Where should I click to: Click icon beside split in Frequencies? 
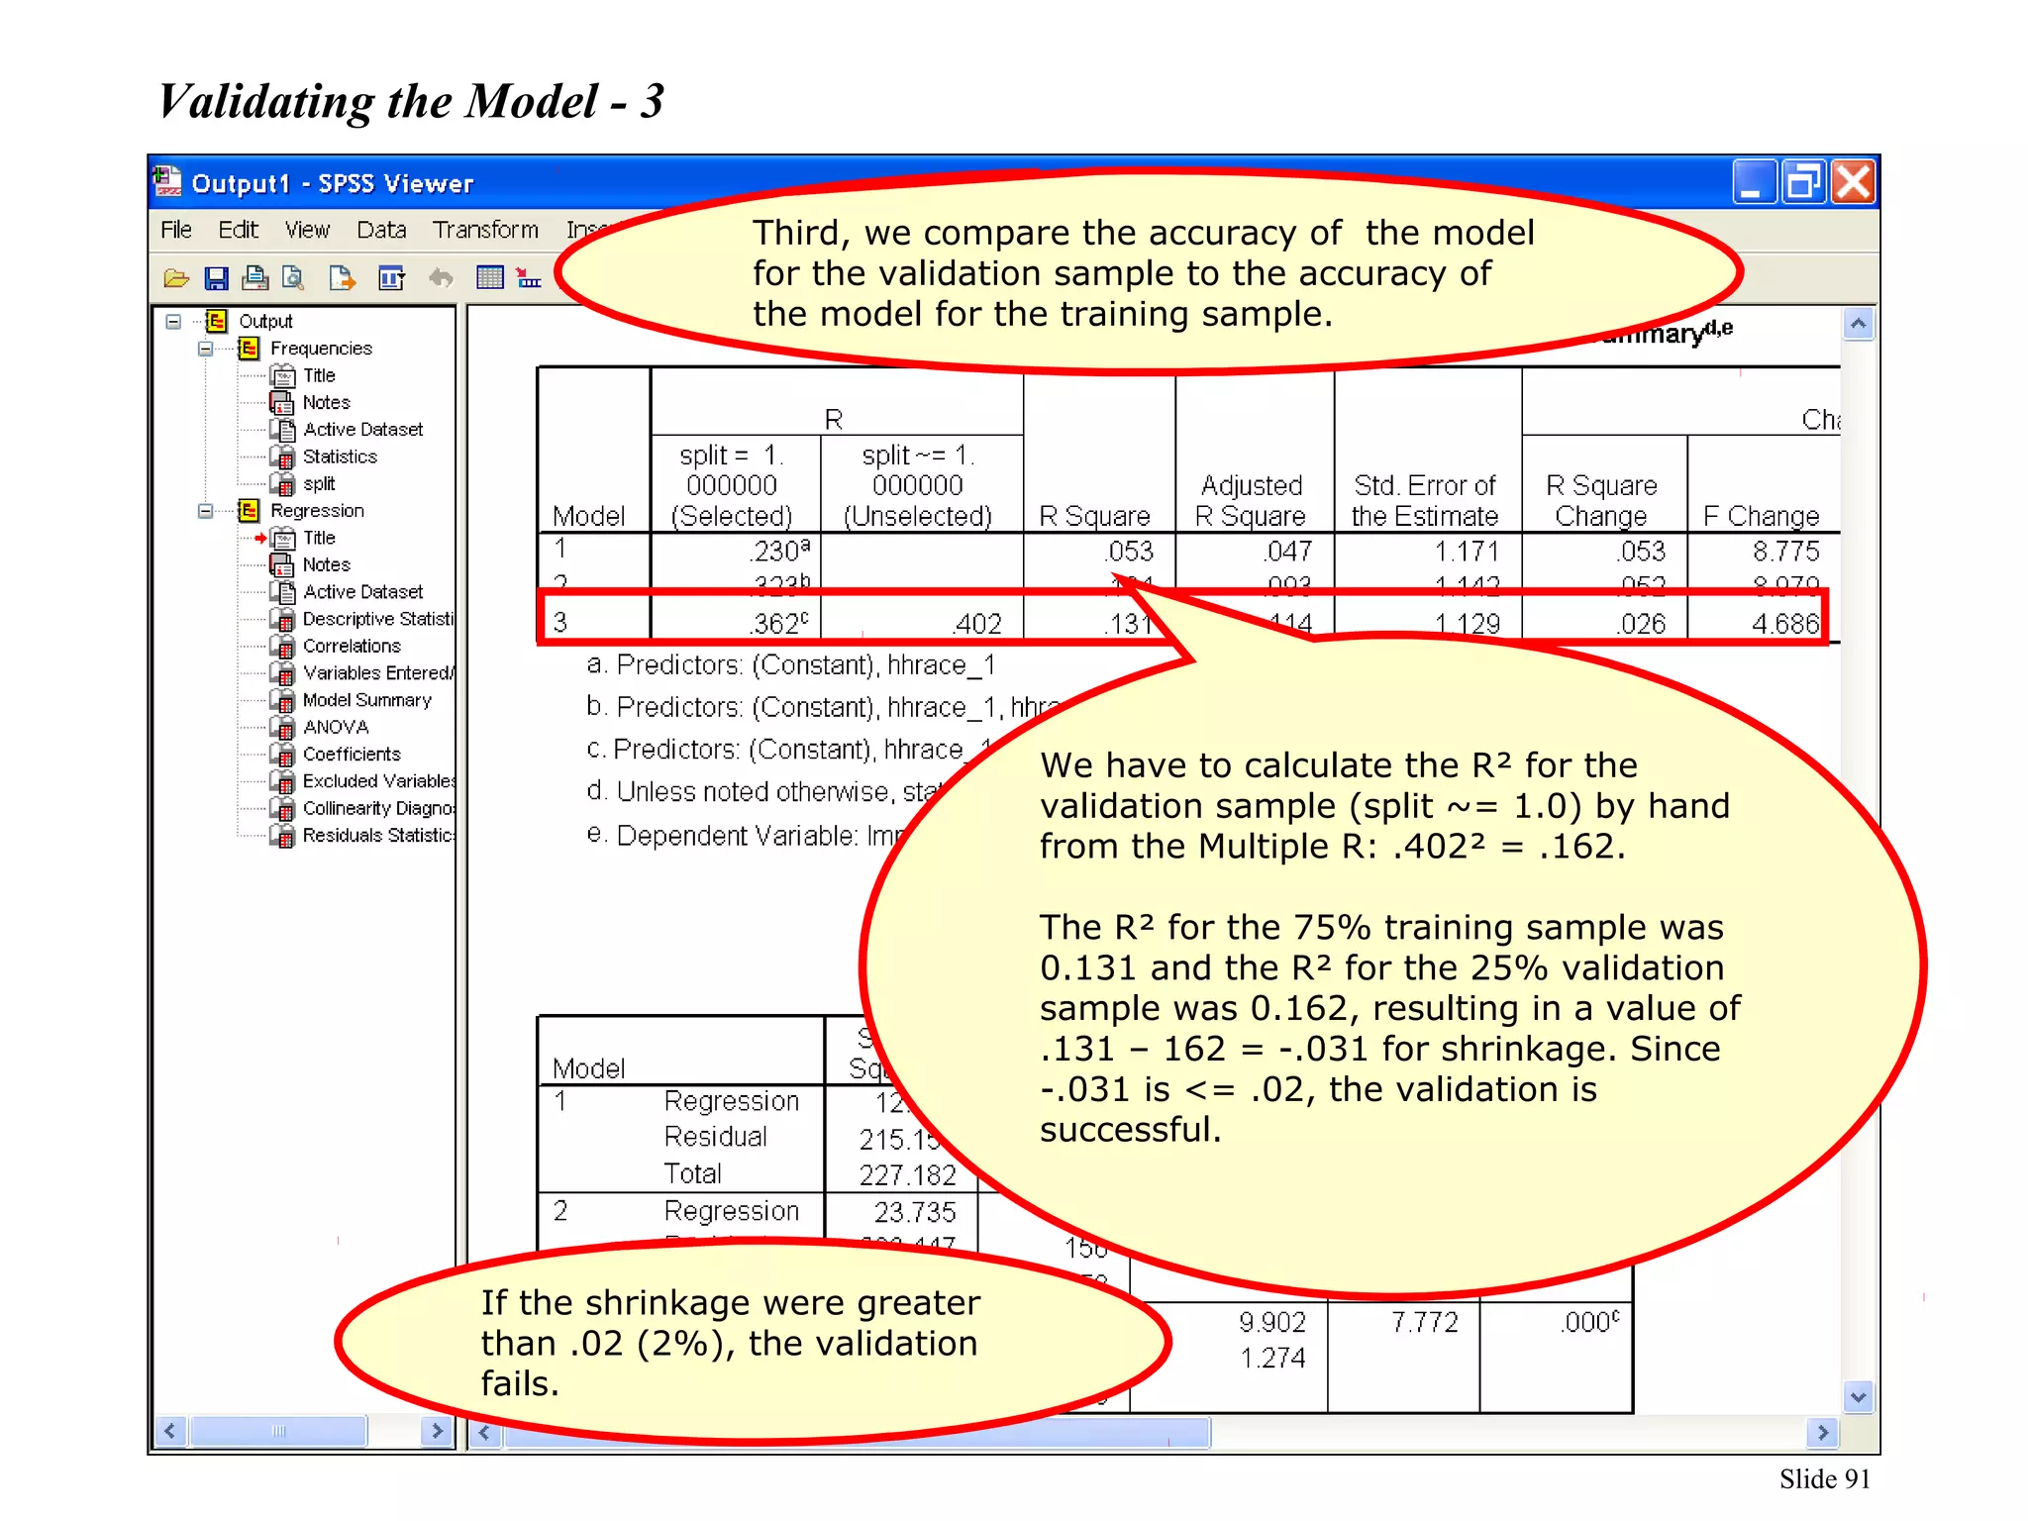(x=283, y=483)
